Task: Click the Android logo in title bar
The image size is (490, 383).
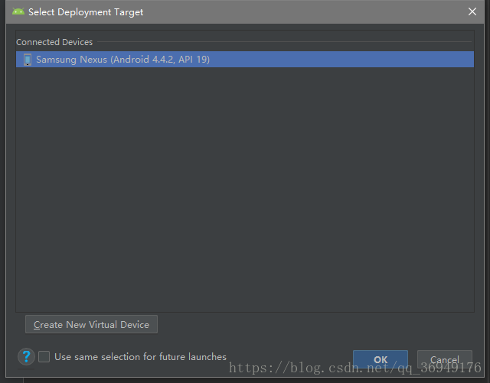Action: click(x=18, y=12)
